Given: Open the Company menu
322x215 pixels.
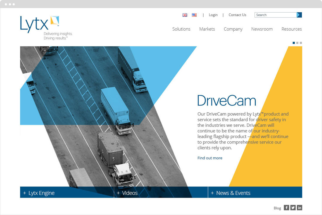Looking at the screenshot, I should [x=233, y=29].
